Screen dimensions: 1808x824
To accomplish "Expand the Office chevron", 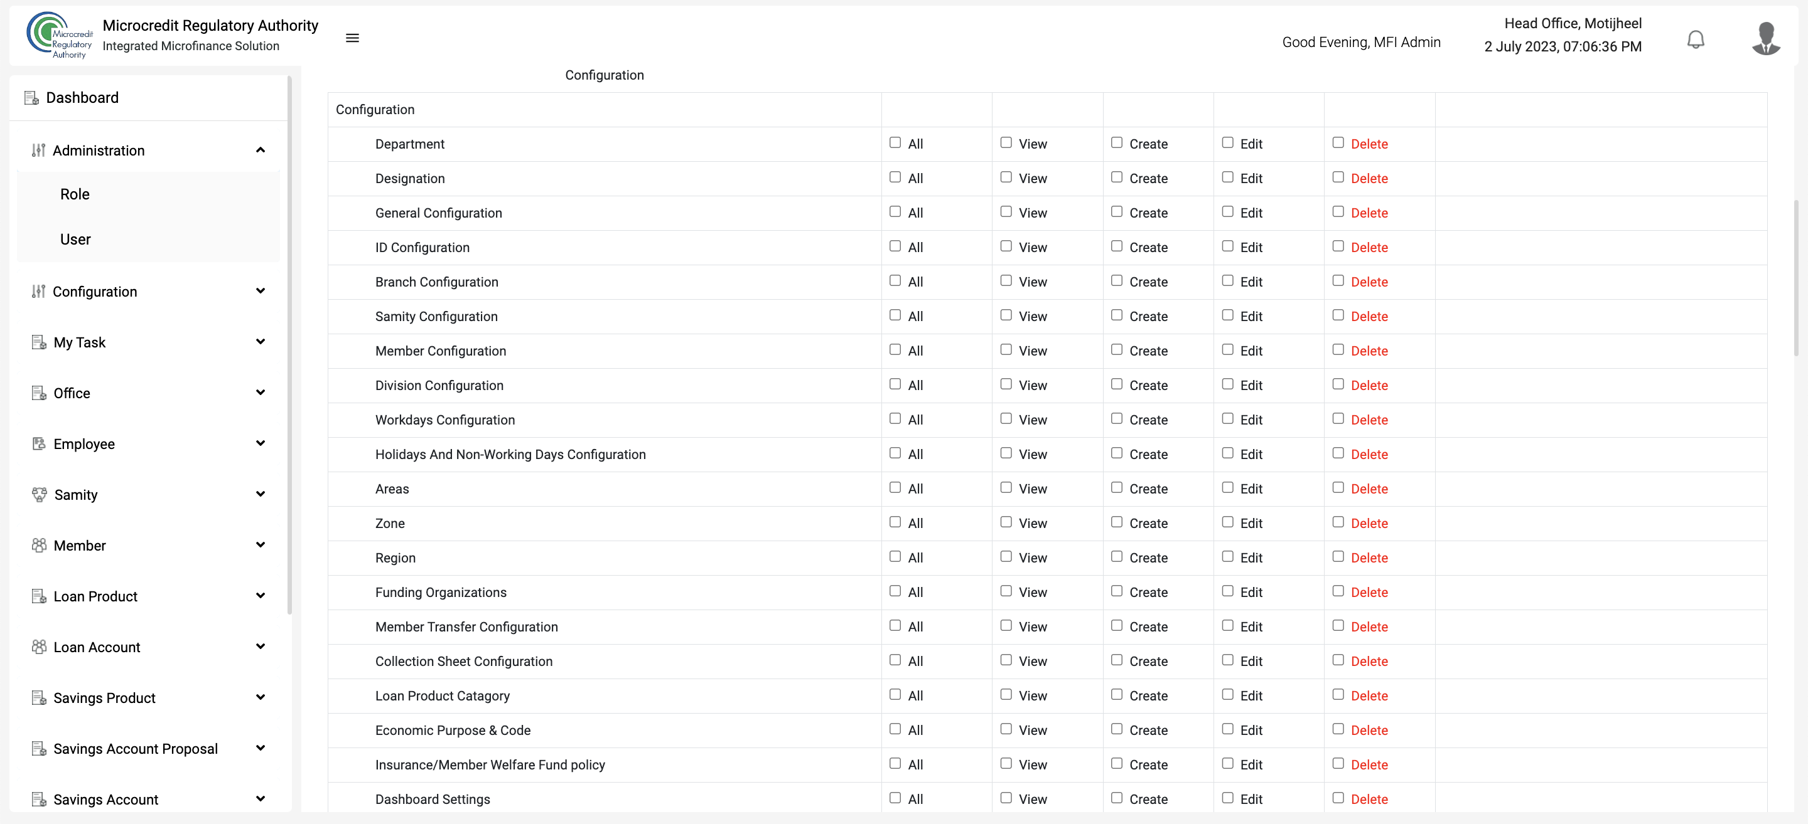I will coord(261,393).
